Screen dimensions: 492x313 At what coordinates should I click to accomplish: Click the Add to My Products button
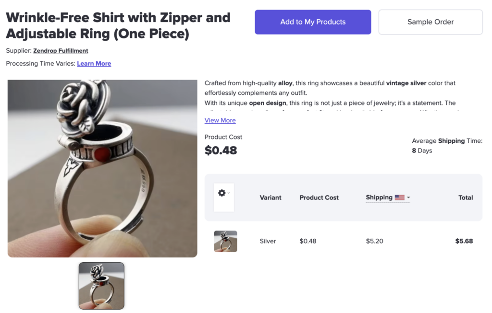pos(313,22)
